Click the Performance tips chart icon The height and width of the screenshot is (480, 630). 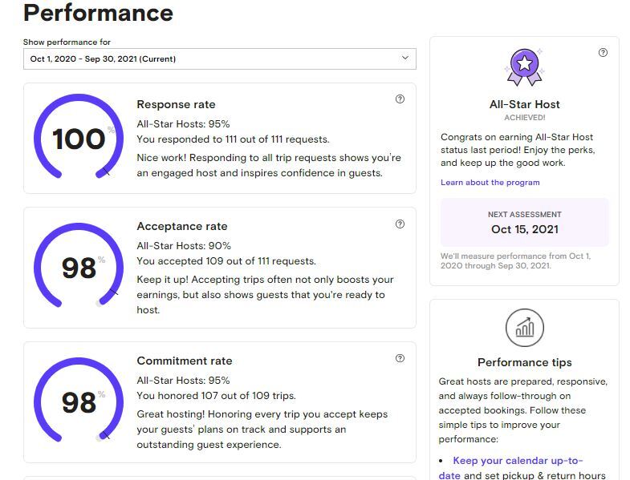[x=524, y=328]
